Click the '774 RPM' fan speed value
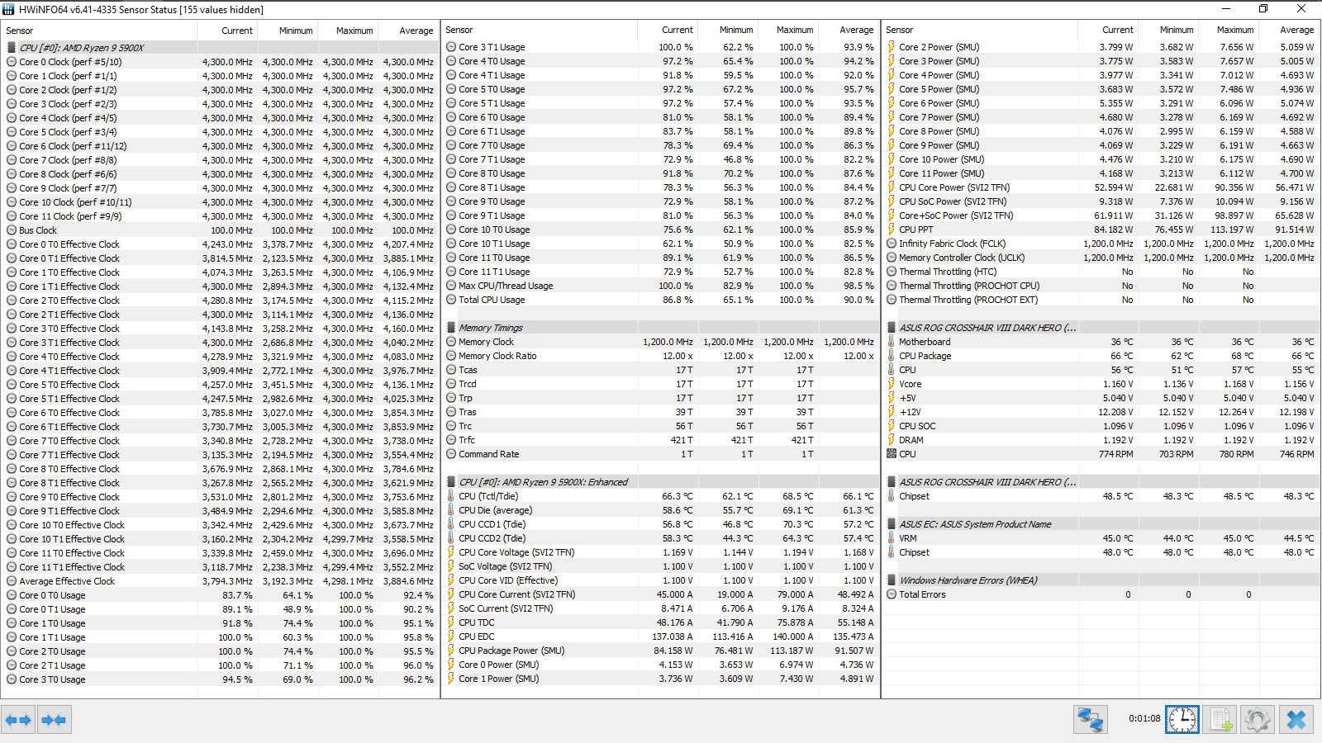This screenshot has height=743, width=1322. 1116,454
